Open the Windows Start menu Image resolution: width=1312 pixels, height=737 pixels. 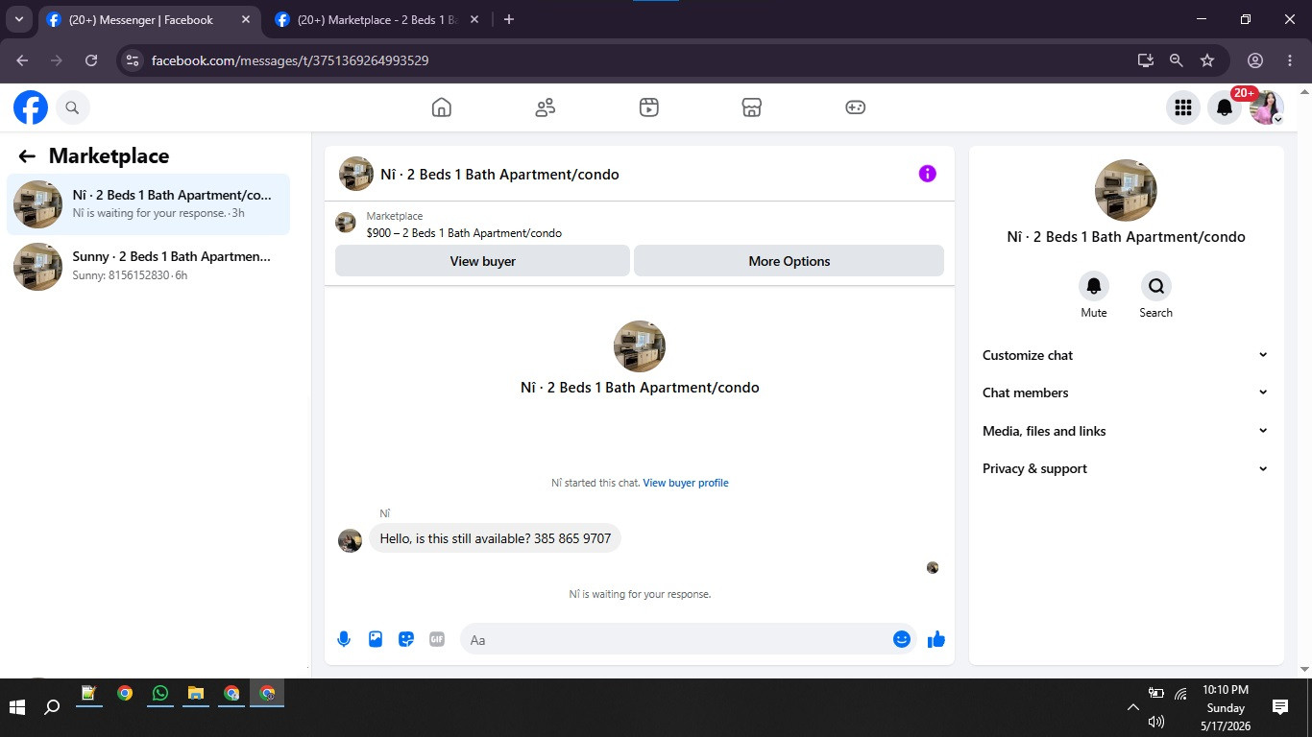click(x=16, y=707)
